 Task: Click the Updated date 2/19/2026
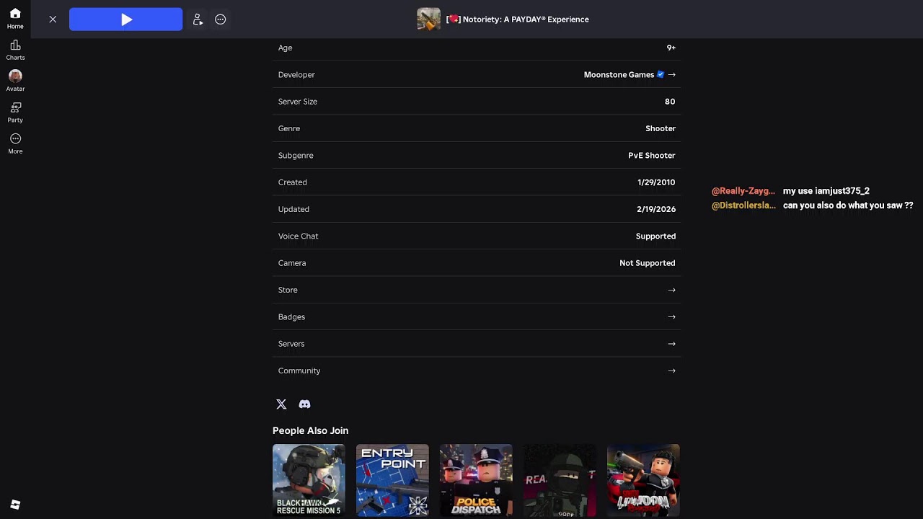(x=656, y=209)
